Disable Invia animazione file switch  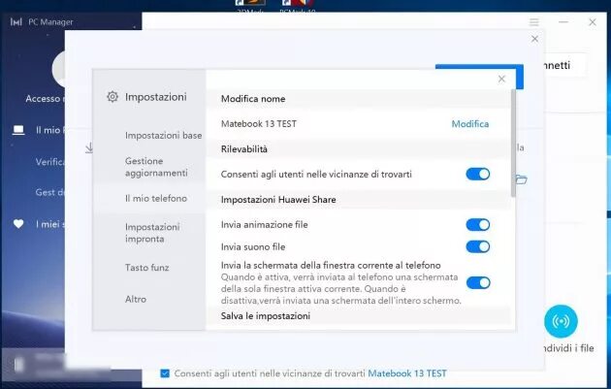[478, 224]
